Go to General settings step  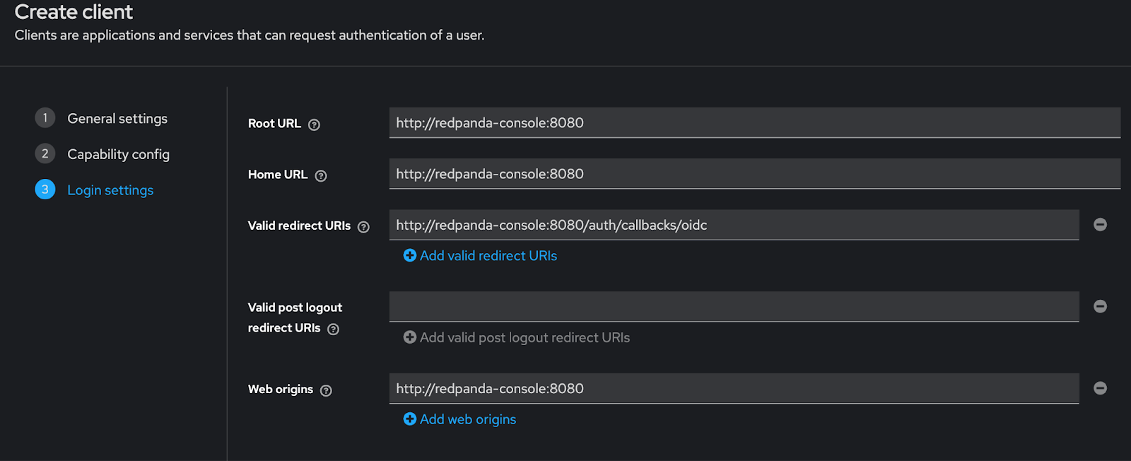click(x=117, y=119)
